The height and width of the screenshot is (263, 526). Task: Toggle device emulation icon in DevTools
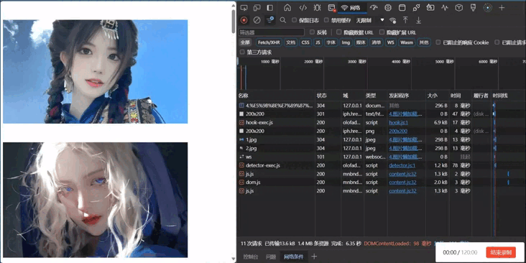[x=257, y=8]
